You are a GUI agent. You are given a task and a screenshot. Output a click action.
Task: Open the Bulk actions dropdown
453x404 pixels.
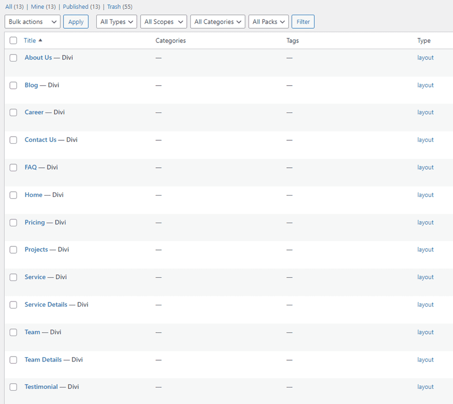point(32,21)
